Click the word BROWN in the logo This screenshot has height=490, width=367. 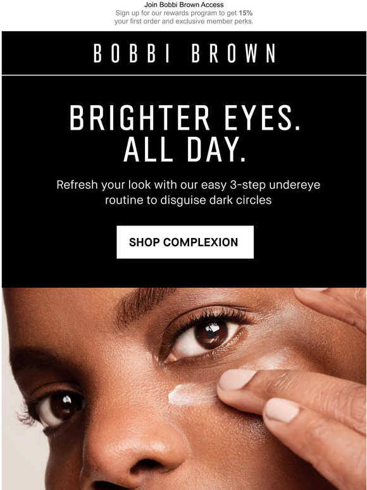coord(233,53)
